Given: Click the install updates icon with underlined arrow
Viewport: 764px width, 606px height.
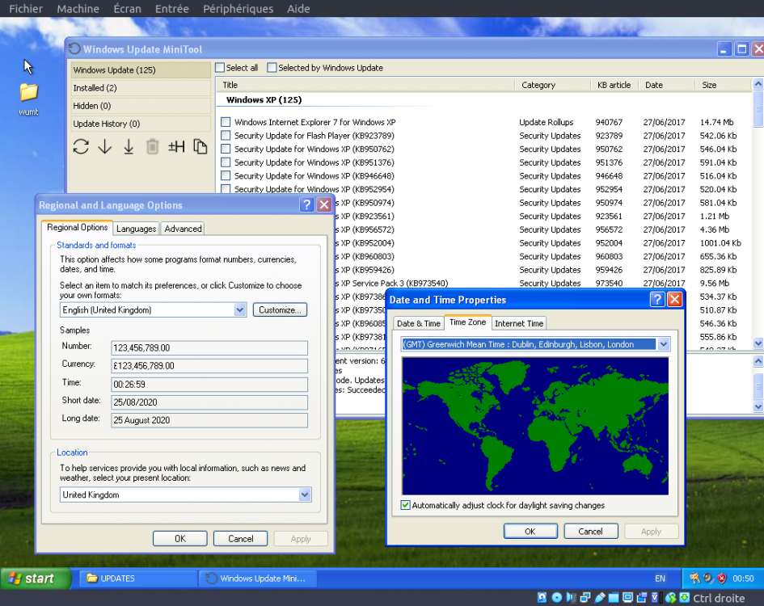Looking at the screenshot, I should click(x=129, y=146).
